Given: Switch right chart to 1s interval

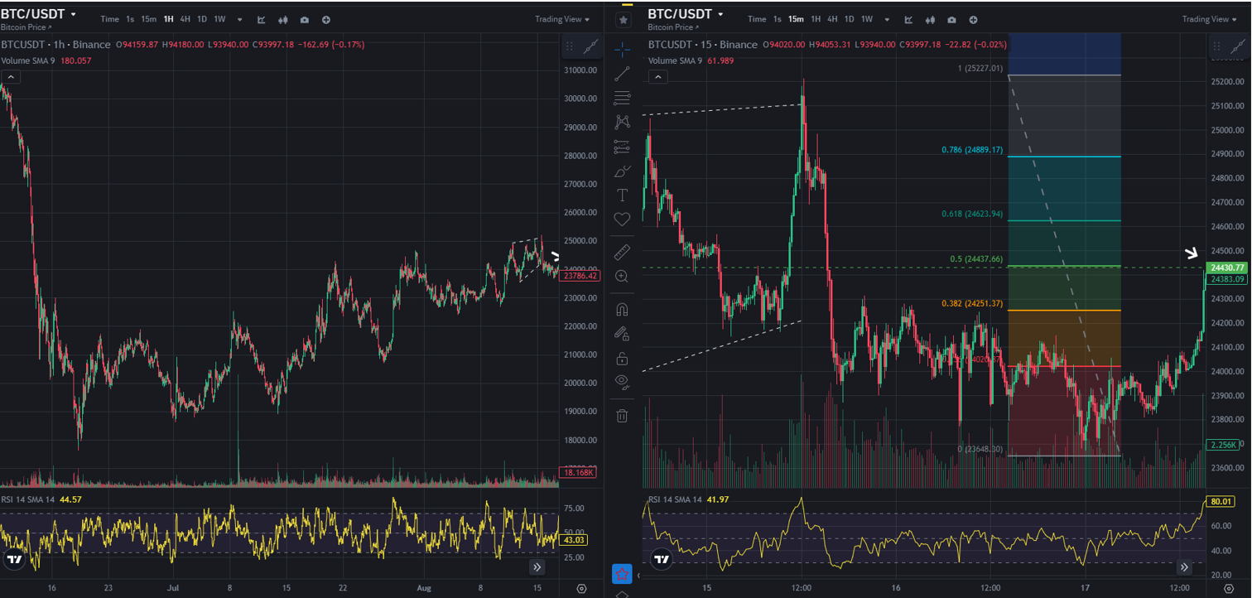Looking at the screenshot, I should click(x=777, y=19).
